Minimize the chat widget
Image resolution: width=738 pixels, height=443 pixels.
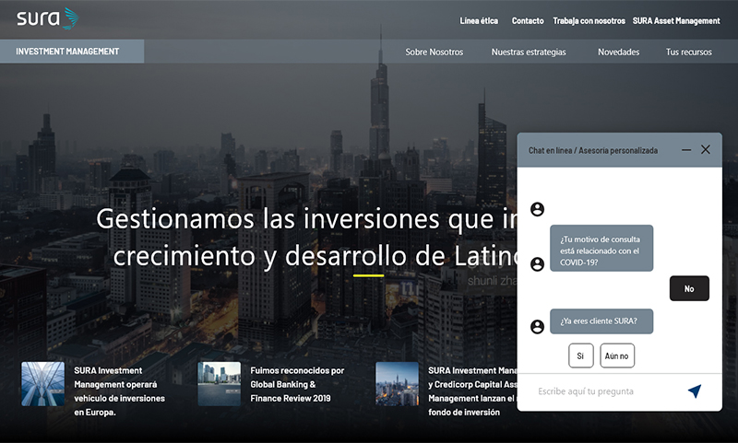click(686, 150)
